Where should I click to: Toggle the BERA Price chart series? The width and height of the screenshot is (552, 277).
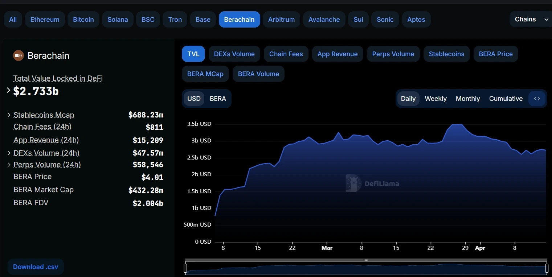click(496, 54)
